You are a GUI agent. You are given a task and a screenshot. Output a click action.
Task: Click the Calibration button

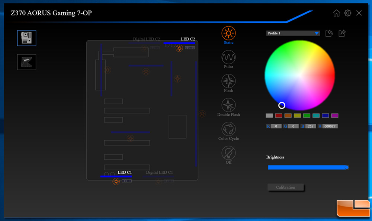click(x=286, y=187)
